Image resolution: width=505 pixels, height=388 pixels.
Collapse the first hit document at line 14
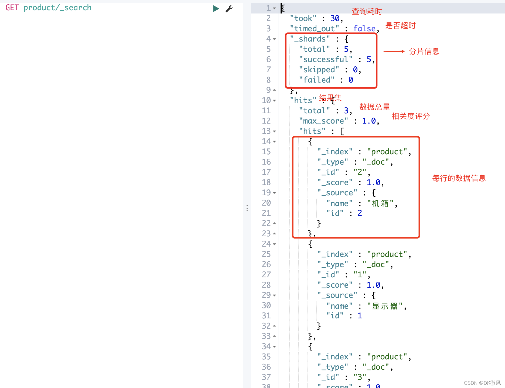click(274, 141)
